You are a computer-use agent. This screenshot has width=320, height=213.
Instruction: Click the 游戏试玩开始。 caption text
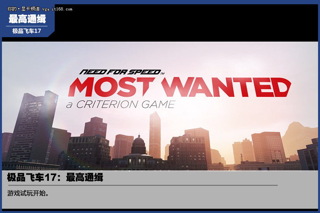click(x=28, y=193)
